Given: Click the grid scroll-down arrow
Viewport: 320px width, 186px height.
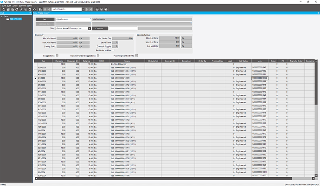Looking at the screenshot, I should [x=316, y=175].
